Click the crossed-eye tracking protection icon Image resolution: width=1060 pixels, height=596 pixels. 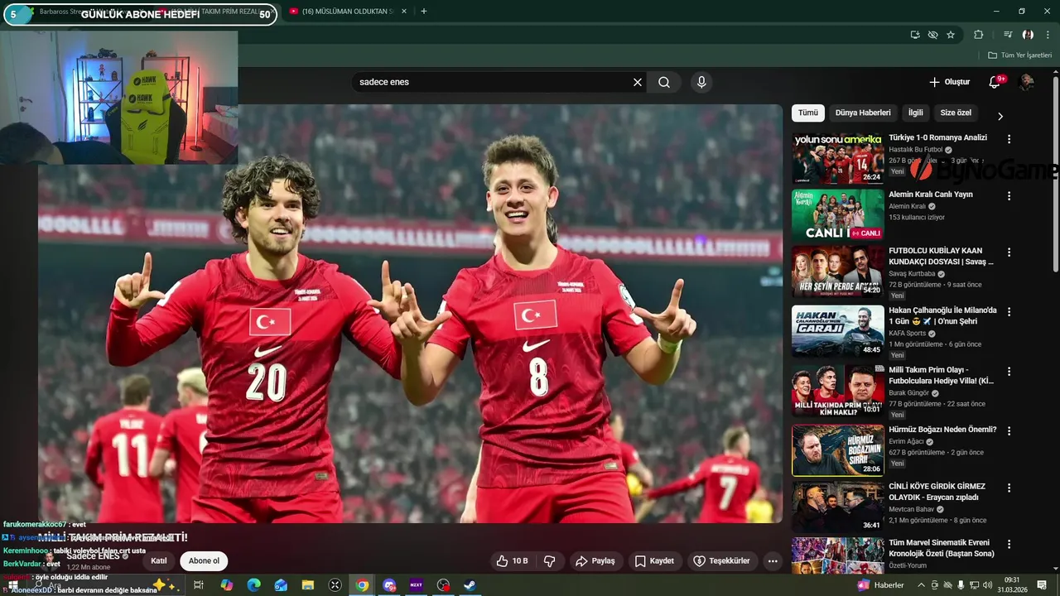point(932,35)
